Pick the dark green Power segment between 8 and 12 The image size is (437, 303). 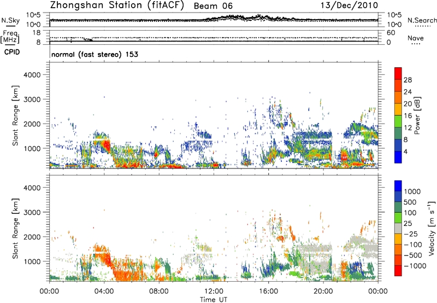pos(398,133)
